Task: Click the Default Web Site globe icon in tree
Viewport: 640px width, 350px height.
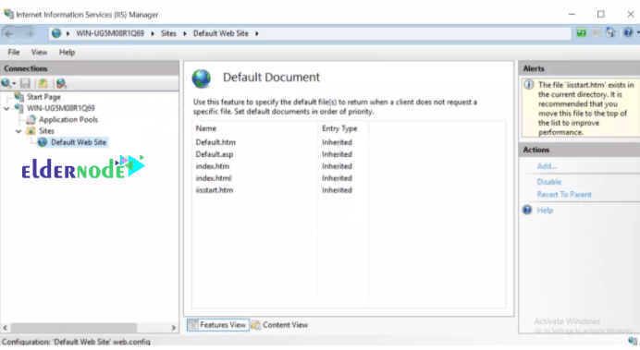Action: pyautogui.click(x=43, y=142)
